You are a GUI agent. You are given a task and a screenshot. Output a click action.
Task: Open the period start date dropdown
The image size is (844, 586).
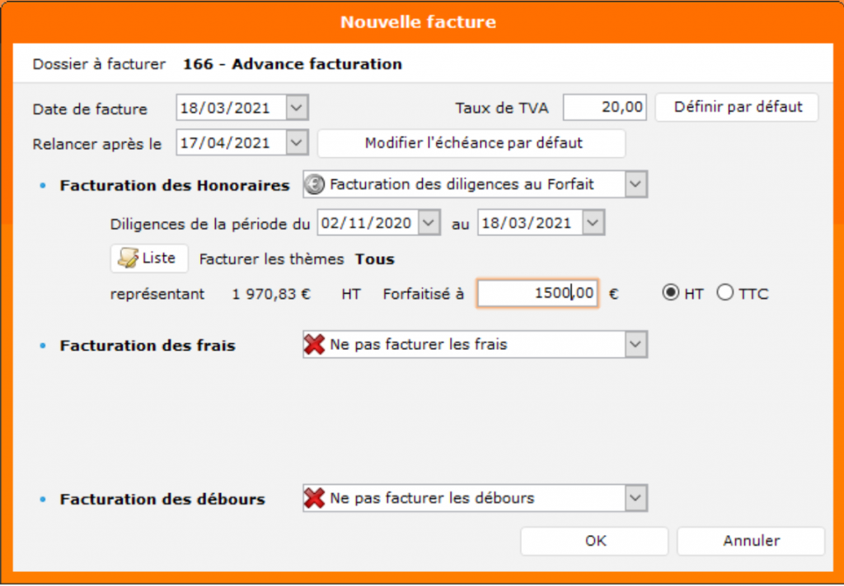tap(429, 222)
